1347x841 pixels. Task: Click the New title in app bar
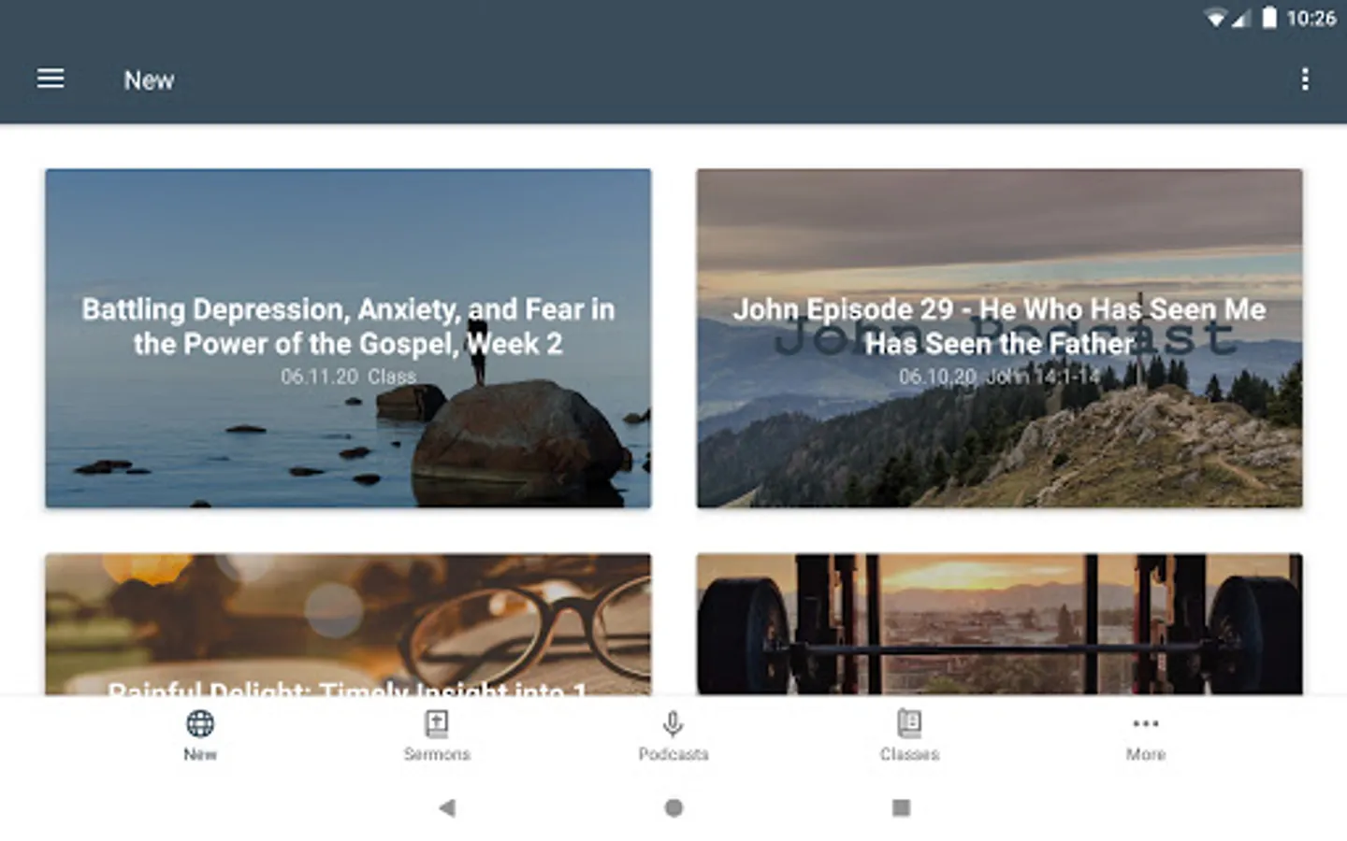[149, 80]
